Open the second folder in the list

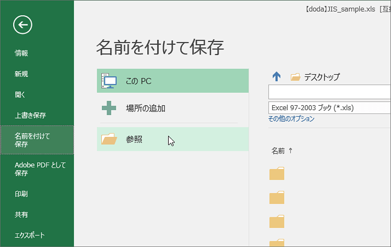click(277, 197)
